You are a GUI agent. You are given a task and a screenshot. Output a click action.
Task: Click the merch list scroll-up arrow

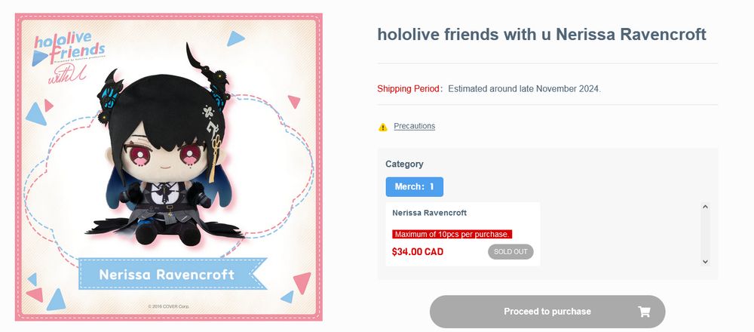[x=705, y=207]
